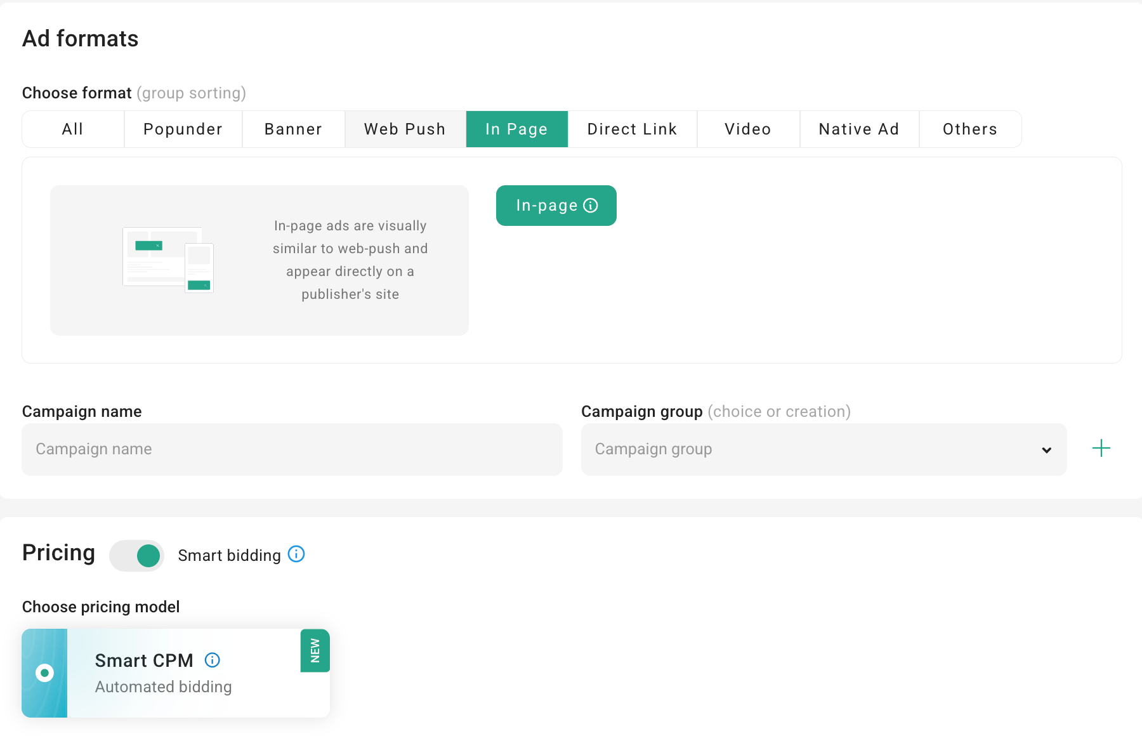Select the Popunder ad format

(183, 129)
